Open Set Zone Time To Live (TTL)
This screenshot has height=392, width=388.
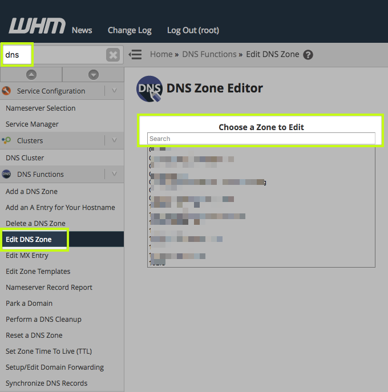tap(48, 351)
